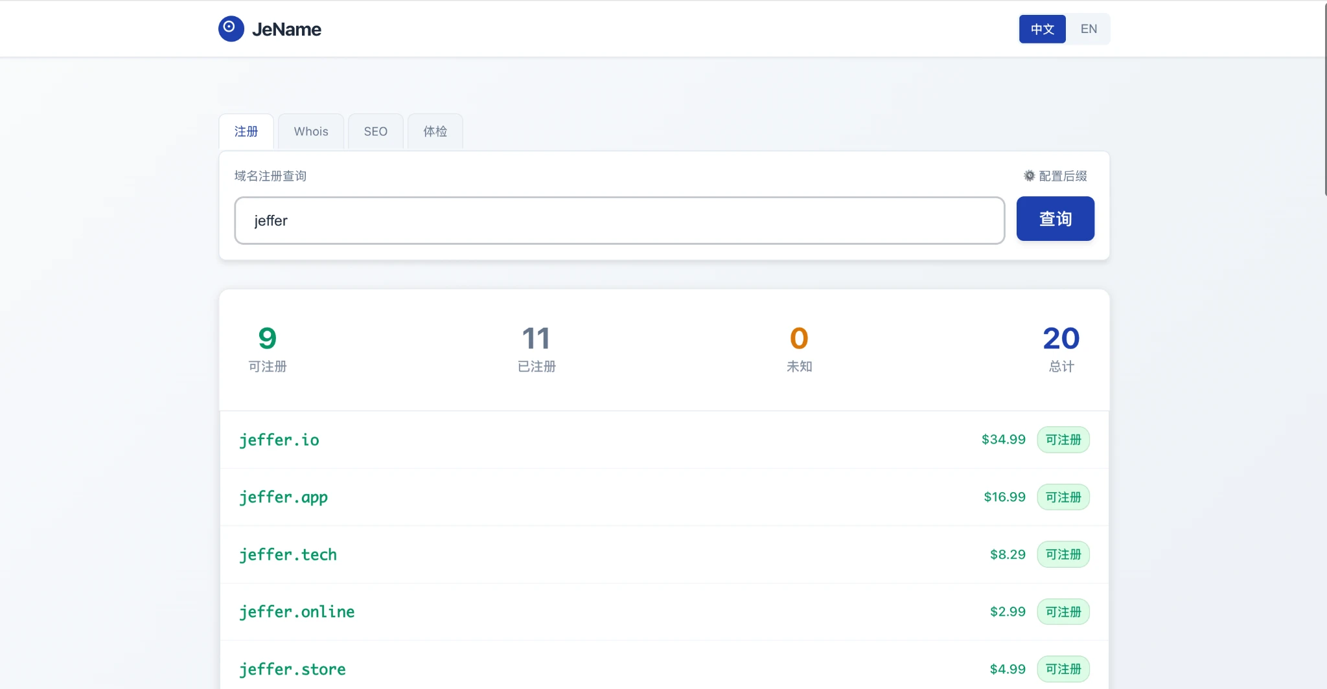Open the jeffer.app domain result
Screen dimensions: 1327x689
pyautogui.click(x=664, y=497)
